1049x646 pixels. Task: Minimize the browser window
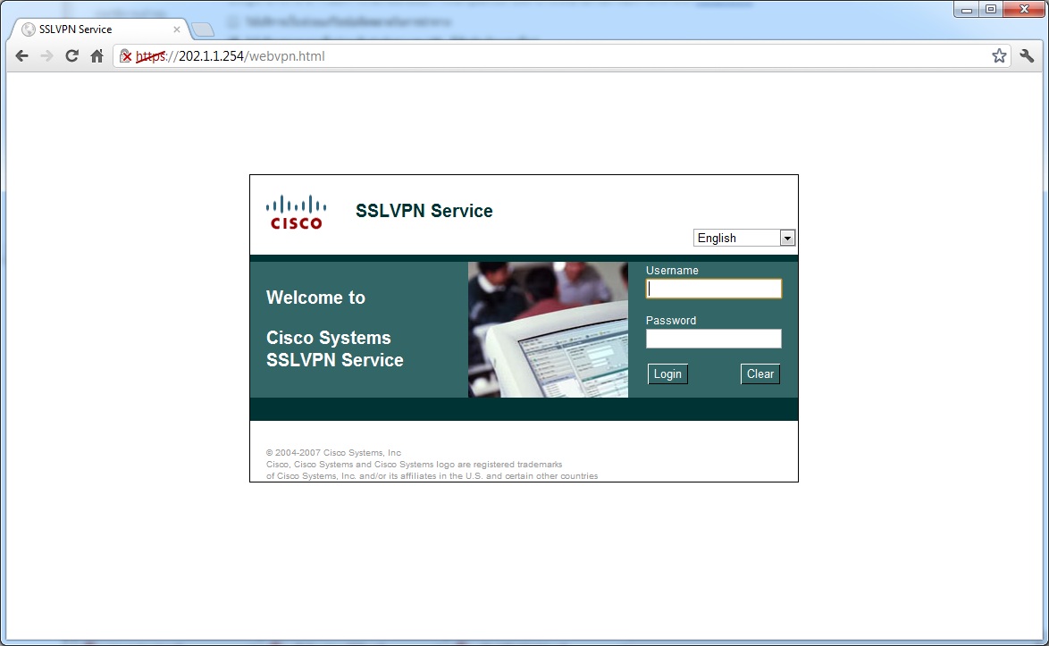967,9
